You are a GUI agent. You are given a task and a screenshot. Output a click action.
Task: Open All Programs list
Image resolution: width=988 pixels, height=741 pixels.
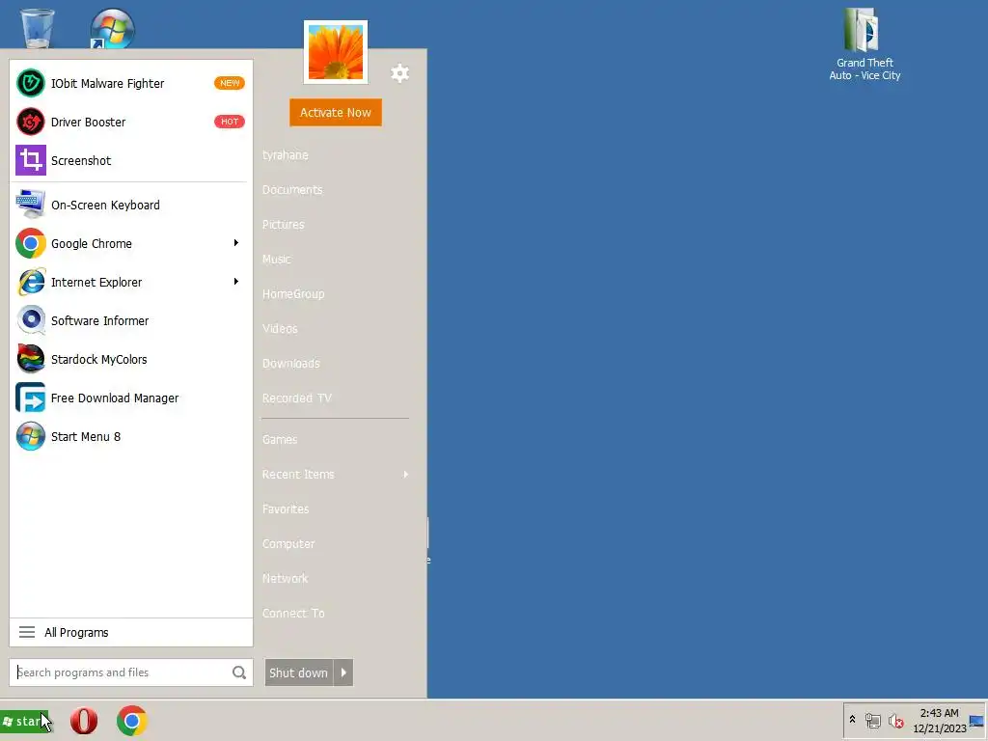click(x=131, y=632)
